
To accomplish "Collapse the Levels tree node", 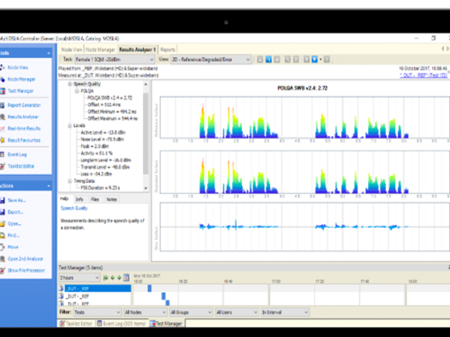I will pyautogui.click(x=70, y=126).
